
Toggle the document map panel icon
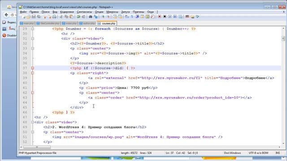pyautogui.click(x=148, y=17)
